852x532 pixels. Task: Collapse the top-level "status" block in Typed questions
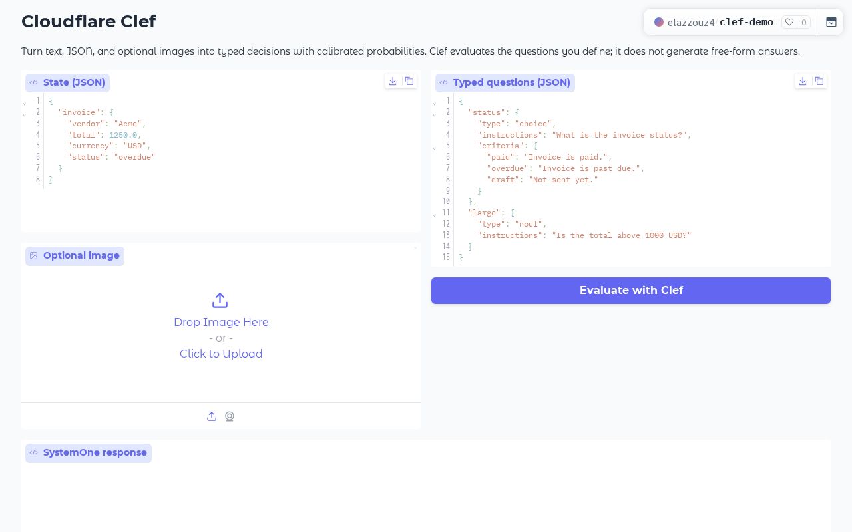pos(435,114)
